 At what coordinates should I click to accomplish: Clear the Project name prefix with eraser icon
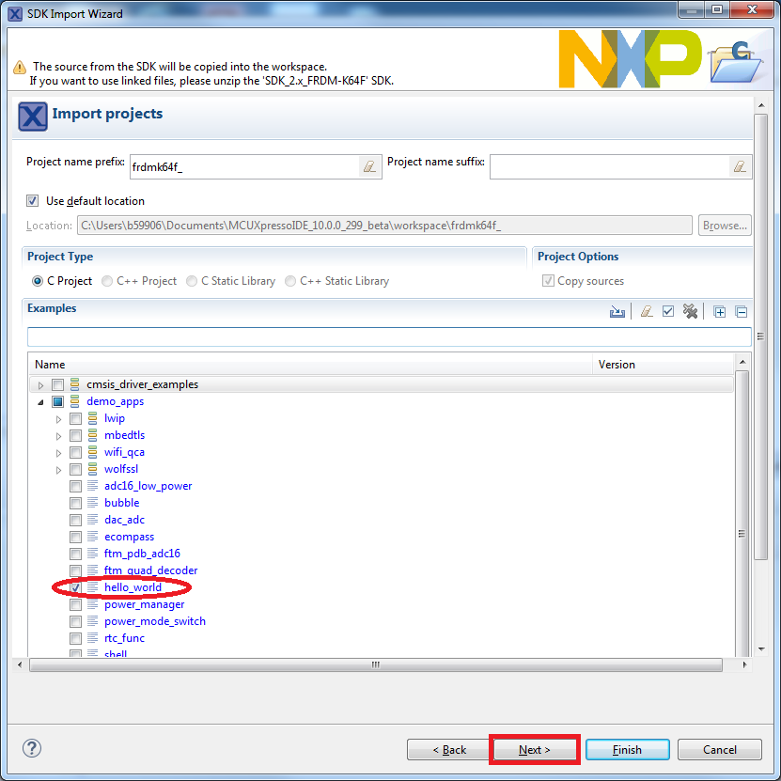tap(369, 166)
